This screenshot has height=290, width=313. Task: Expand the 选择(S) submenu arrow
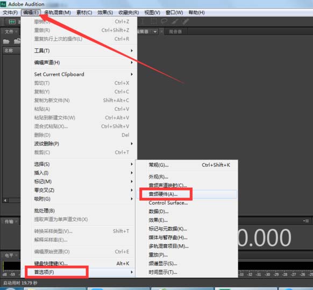coord(132,164)
